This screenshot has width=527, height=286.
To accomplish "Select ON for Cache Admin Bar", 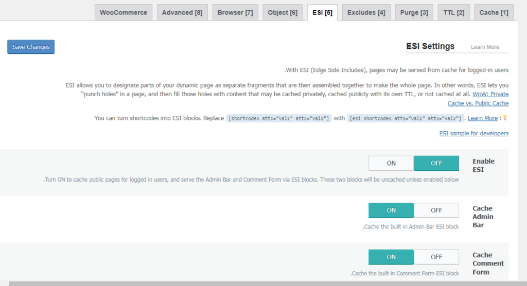I will [391, 210].
